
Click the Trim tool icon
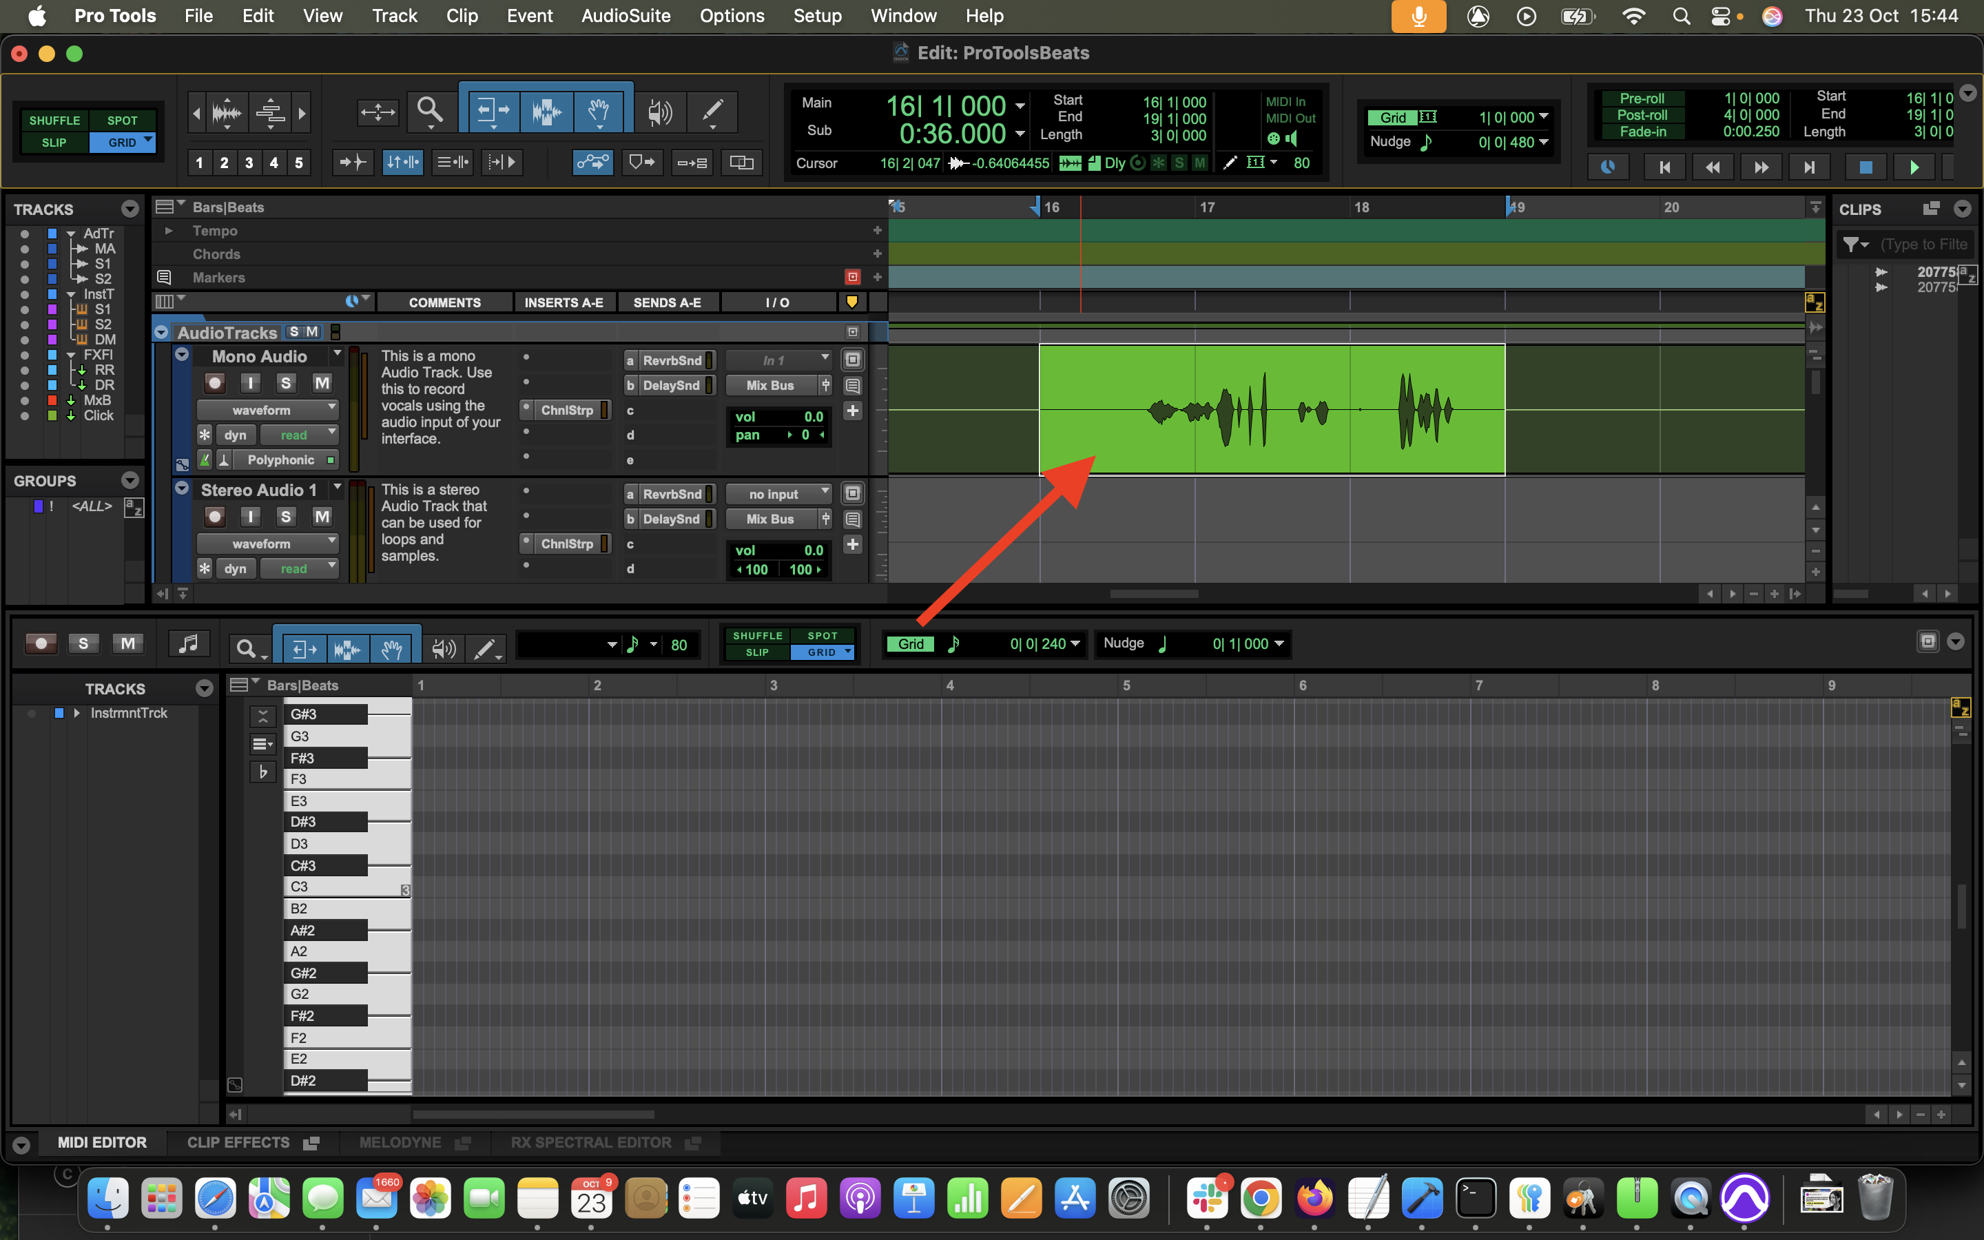point(493,110)
